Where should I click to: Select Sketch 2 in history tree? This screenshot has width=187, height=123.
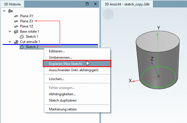32,47
